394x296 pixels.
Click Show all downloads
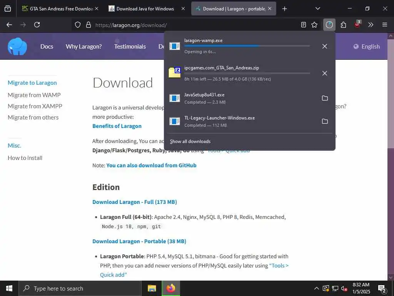190,141
